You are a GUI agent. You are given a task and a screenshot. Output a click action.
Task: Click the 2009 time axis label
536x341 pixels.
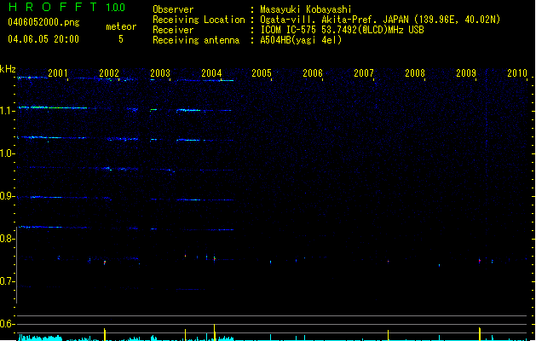[x=466, y=72]
